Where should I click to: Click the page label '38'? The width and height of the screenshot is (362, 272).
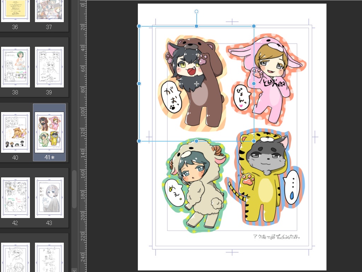pyautogui.click(x=15, y=92)
